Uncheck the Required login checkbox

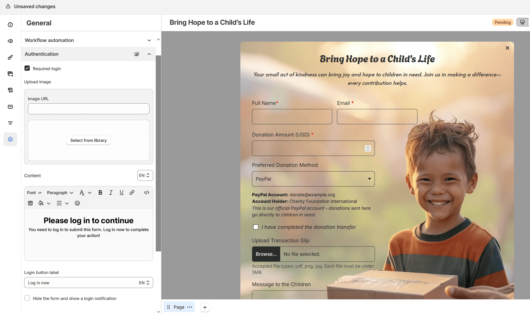click(x=27, y=68)
